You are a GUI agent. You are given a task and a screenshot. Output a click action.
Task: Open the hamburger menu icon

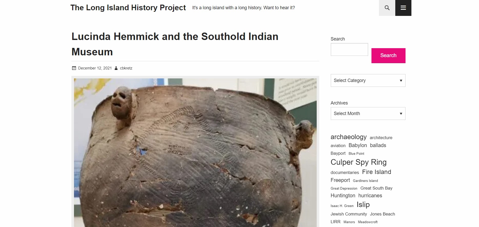pos(403,8)
